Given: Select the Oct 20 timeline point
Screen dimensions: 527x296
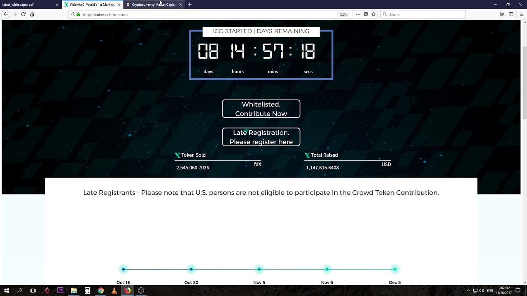Looking at the screenshot, I should click(191, 269).
